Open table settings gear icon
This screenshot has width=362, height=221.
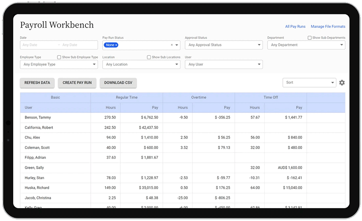pos(342,83)
